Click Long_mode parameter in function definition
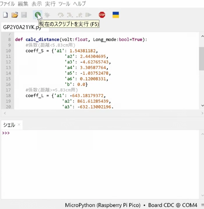 point(104,39)
